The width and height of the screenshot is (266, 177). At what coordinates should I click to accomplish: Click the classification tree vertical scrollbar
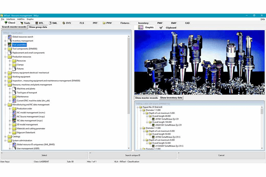point(129,75)
